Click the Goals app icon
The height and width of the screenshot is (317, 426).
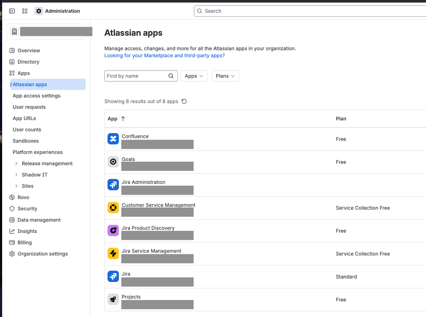tap(113, 162)
